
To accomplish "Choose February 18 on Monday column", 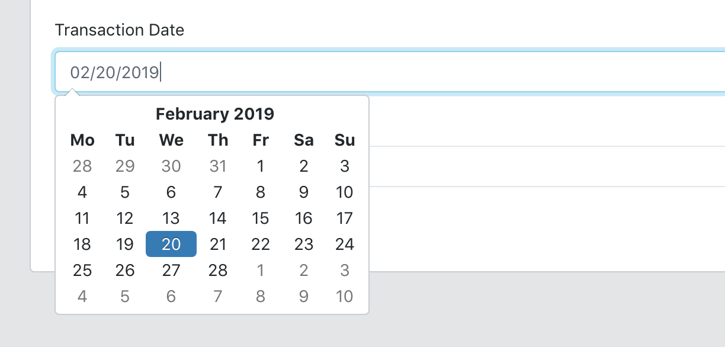I will [x=82, y=244].
